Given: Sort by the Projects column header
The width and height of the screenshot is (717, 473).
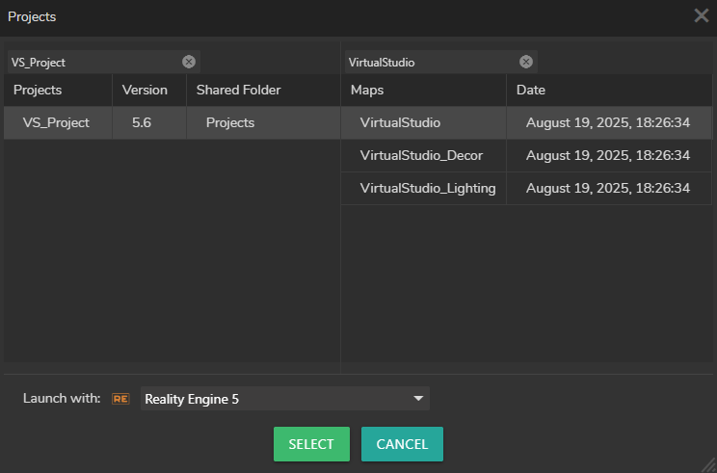Looking at the screenshot, I should coord(38,90).
